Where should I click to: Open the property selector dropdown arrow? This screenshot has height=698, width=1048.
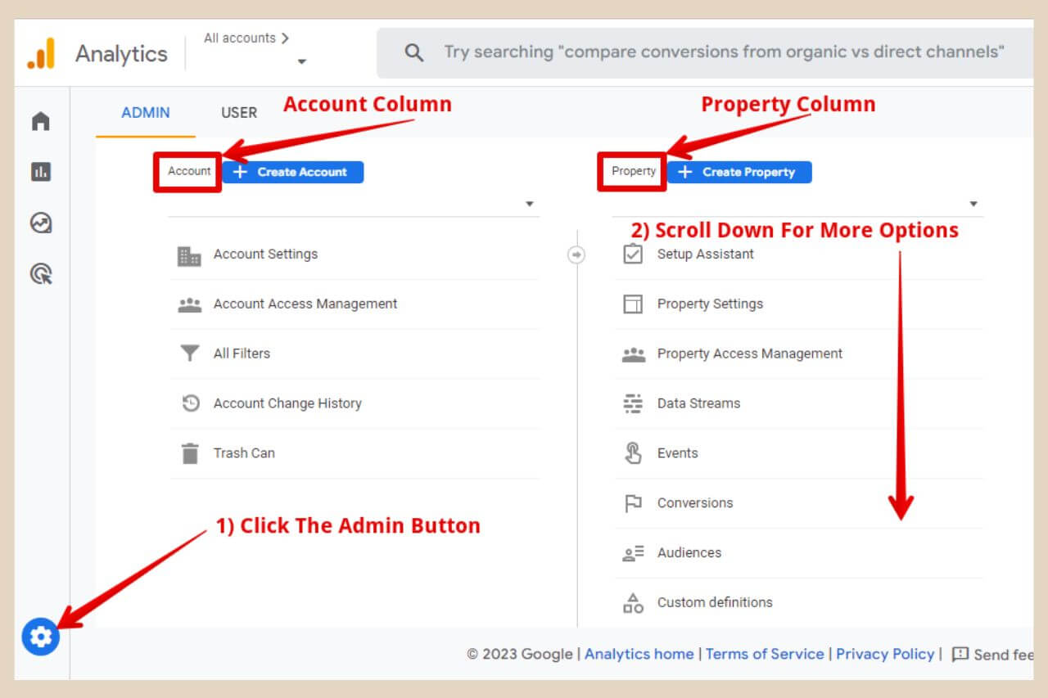[973, 203]
